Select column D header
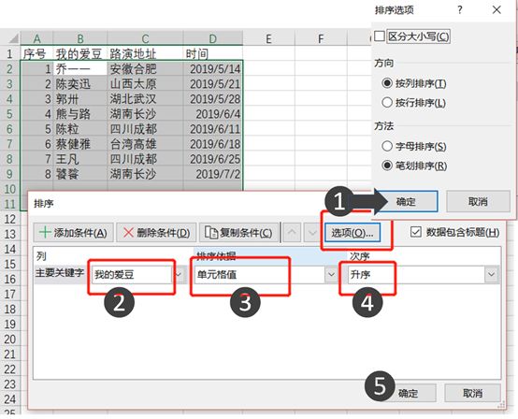 point(213,38)
